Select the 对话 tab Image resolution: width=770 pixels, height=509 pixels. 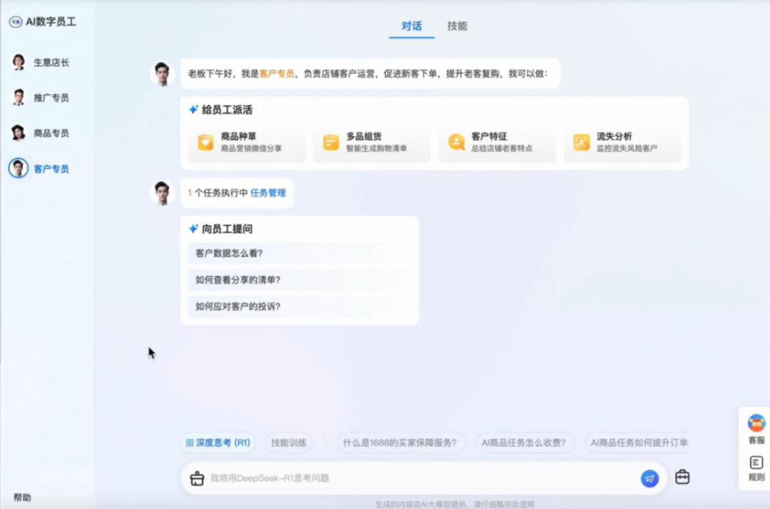[411, 26]
